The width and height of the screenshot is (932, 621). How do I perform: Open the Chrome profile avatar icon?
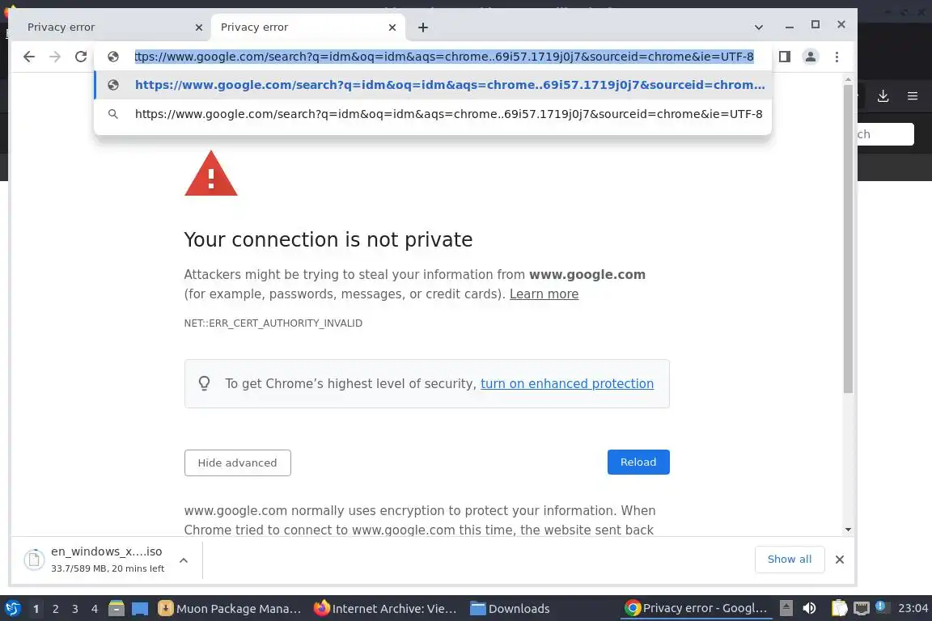[810, 57]
